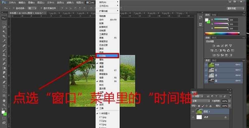Image resolution: width=249 pixels, height=128 pixels.
Task: Expand the 扩展功能 submenu
Action: click(x=108, y=11)
